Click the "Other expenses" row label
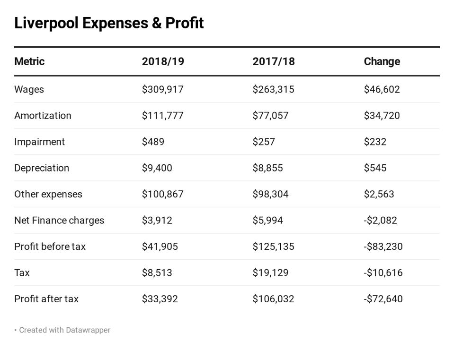The height and width of the screenshot is (349, 454). point(48,194)
